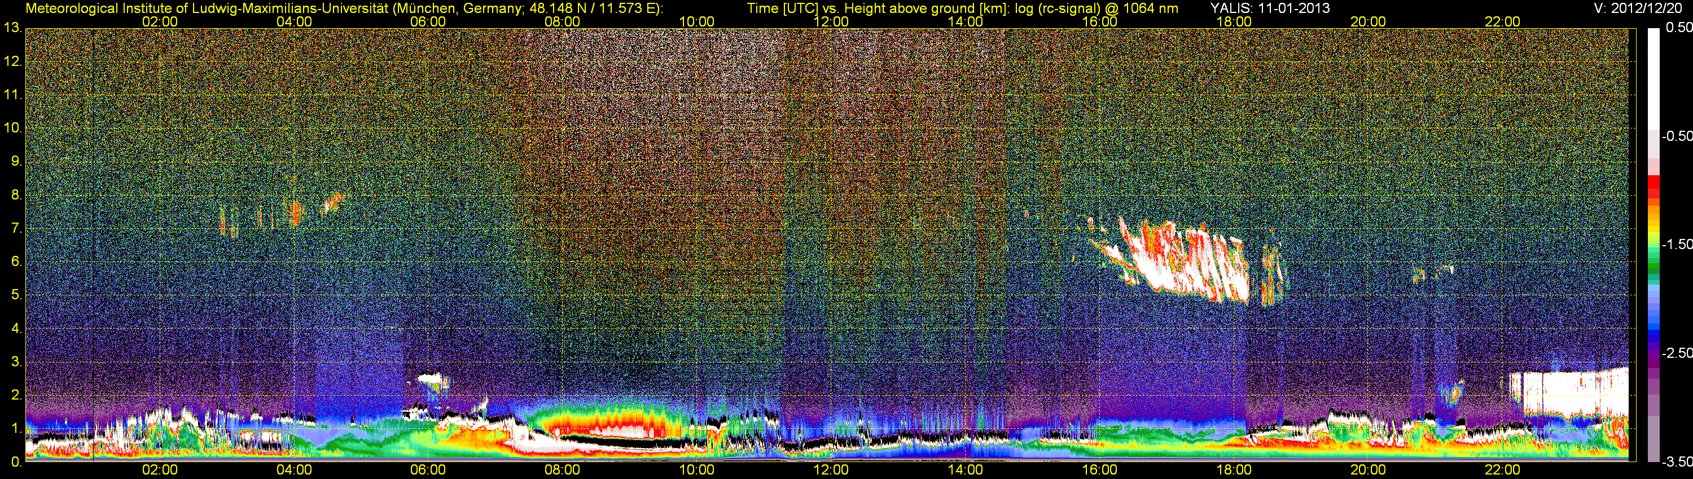Select the 10:00 label on the top time axis
Image resolution: width=1693 pixels, height=479 pixels.
pyautogui.click(x=696, y=21)
